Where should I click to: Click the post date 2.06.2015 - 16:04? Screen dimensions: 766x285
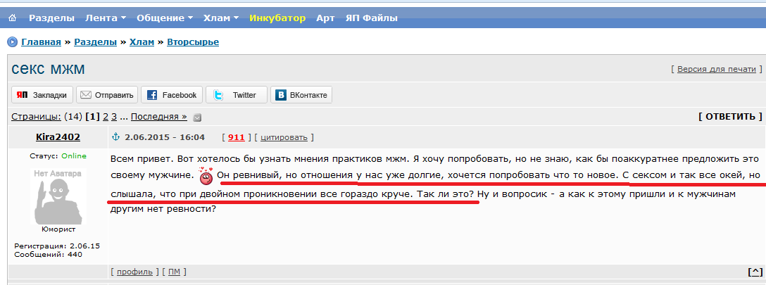click(165, 137)
